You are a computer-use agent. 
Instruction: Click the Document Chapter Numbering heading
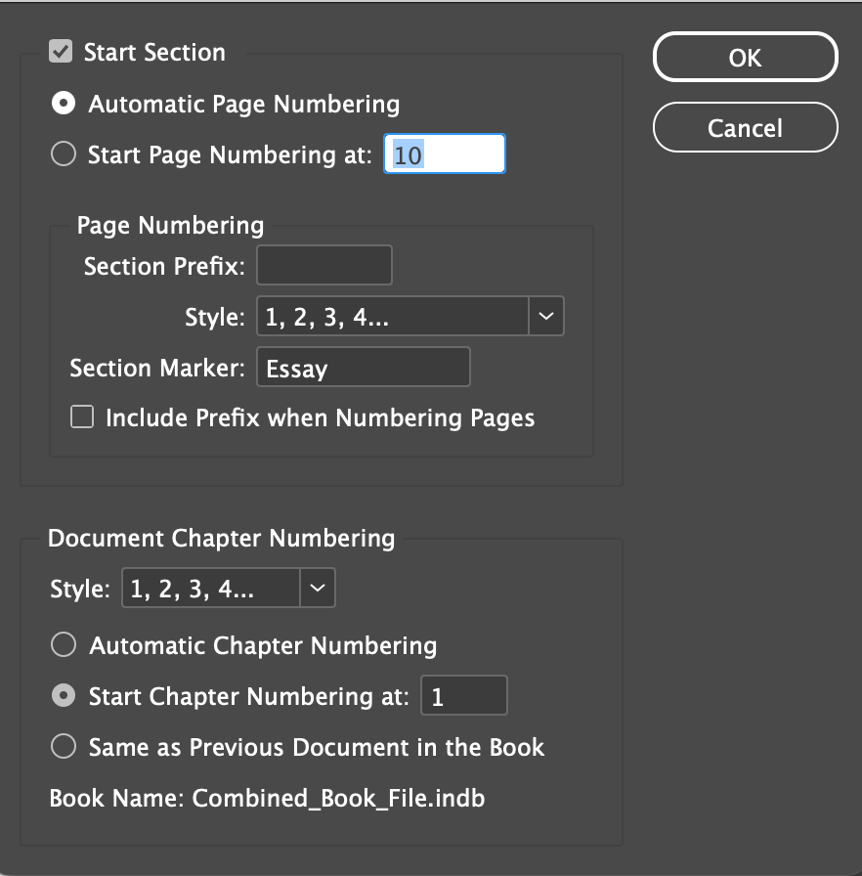click(220, 538)
